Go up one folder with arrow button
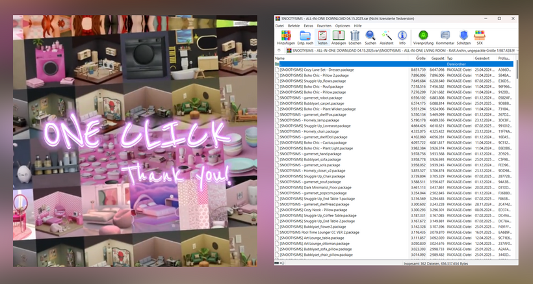 pos(280,49)
